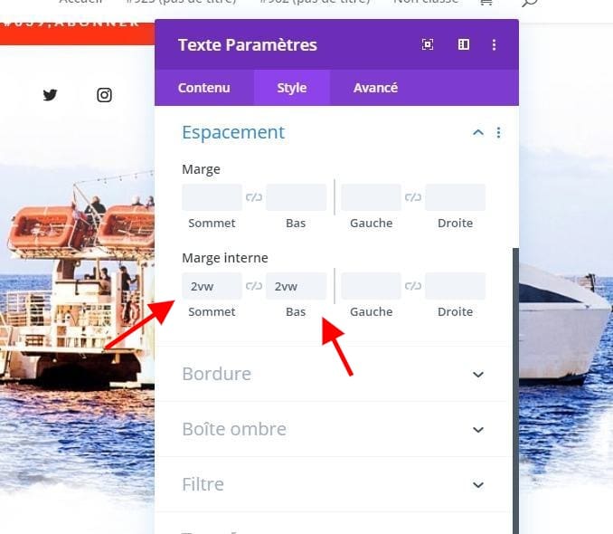
Task: Click the shopping cart icon
Action: tap(486, 3)
